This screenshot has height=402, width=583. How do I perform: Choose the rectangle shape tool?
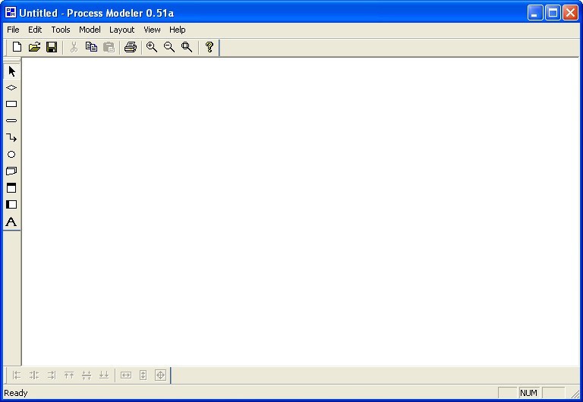pyautogui.click(x=11, y=105)
